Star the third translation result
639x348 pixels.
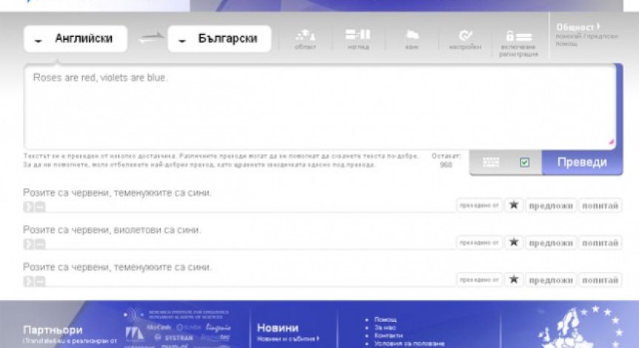[514, 280]
